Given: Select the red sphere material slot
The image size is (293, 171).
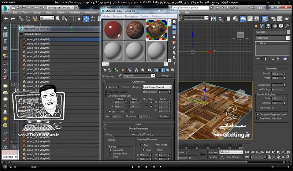Looking at the screenshot, I should pos(113,30).
